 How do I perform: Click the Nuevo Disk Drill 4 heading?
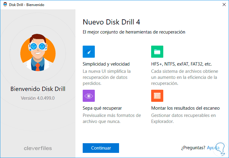[111, 22]
